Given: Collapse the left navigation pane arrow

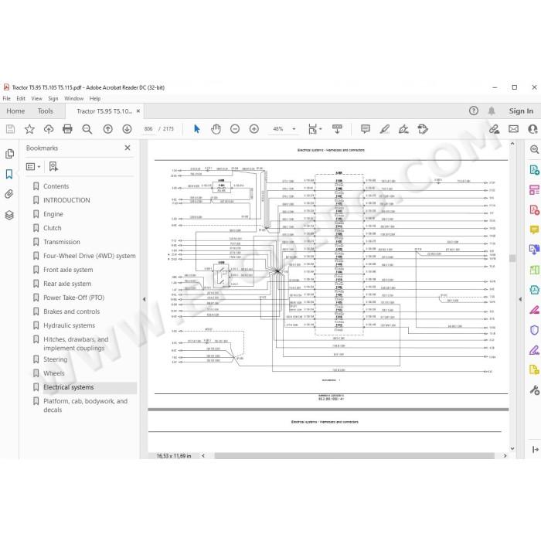Looking at the screenshot, I should (x=144, y=299).
